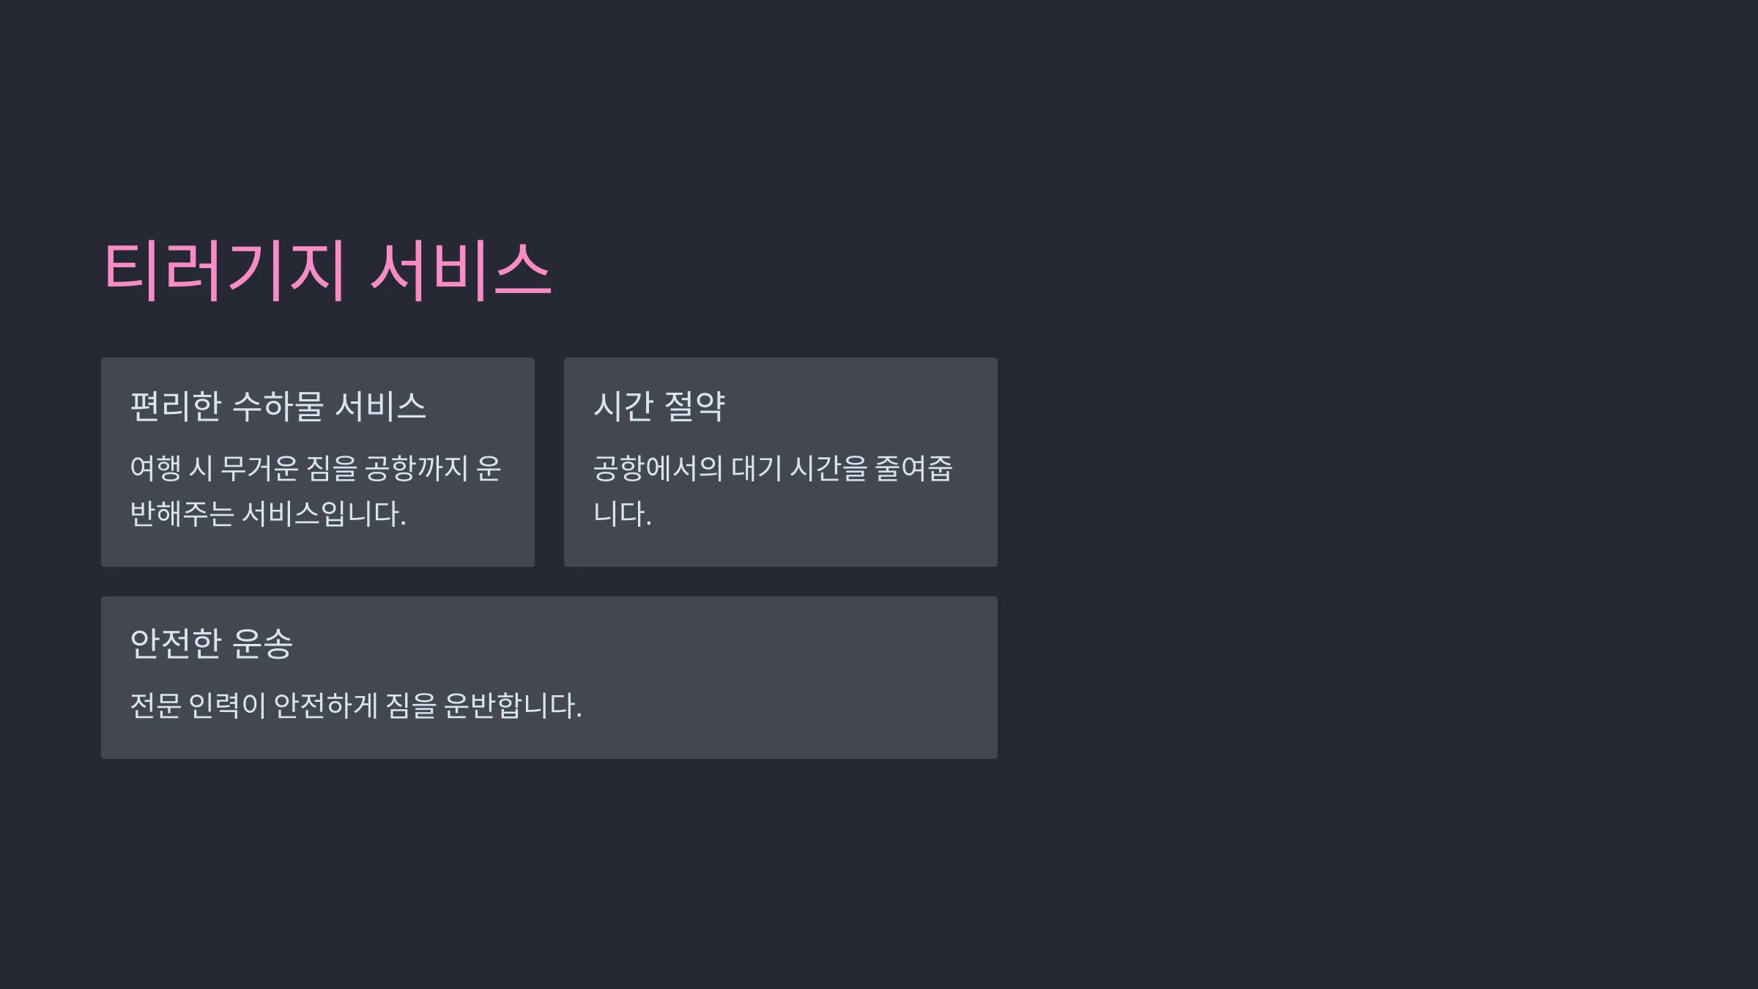Click the word 운반합니다 in third card
This screenshot has height=989, width=1758.
(513, 705)
